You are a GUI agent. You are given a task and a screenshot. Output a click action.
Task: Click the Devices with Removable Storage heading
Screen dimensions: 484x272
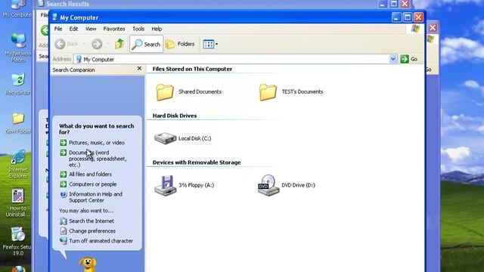pos(197,162)
